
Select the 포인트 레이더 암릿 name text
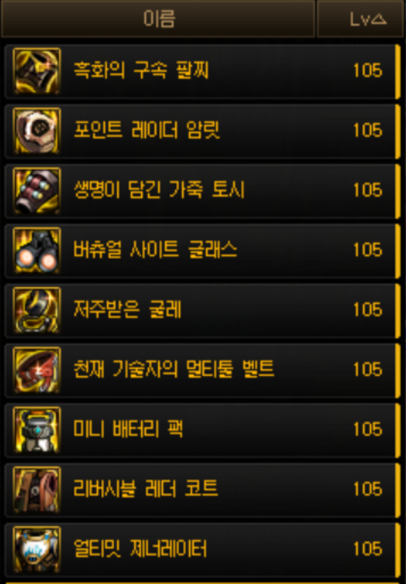(146, 130)
